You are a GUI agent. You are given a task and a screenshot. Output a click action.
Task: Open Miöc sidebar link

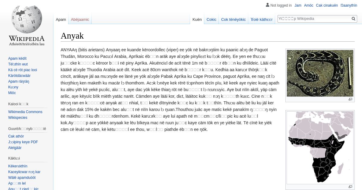[12, 93]
